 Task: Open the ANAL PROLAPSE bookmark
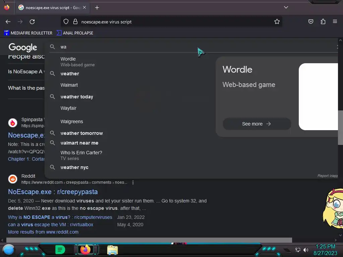pos(75,33)
